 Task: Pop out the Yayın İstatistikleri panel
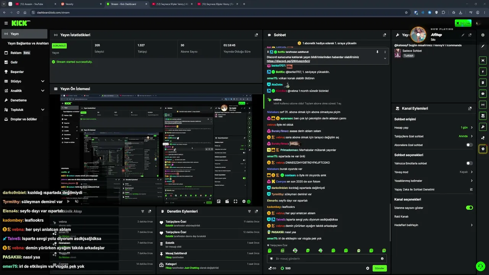tap(256, 35)
